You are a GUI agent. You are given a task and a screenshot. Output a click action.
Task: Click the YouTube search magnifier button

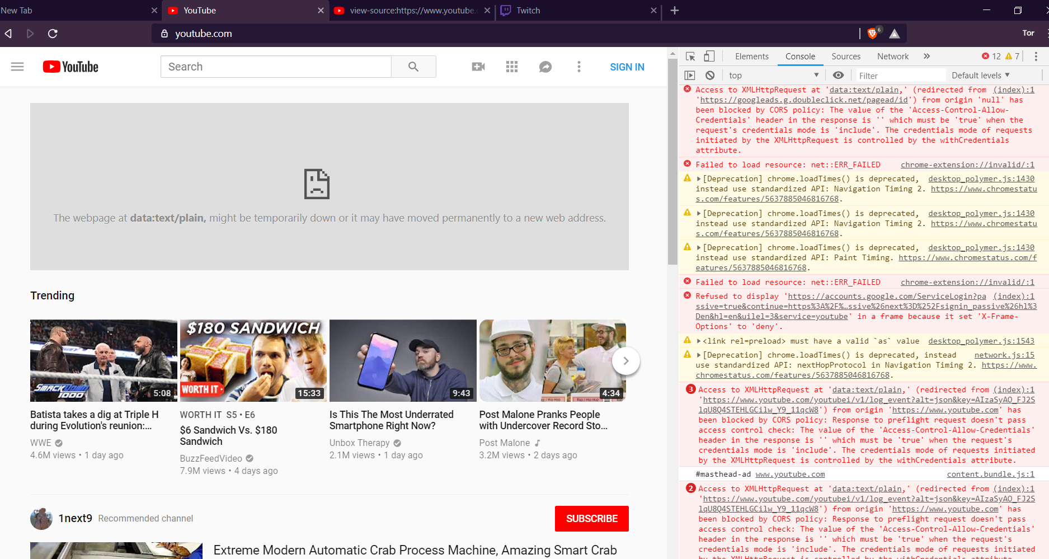pos(413,67)
